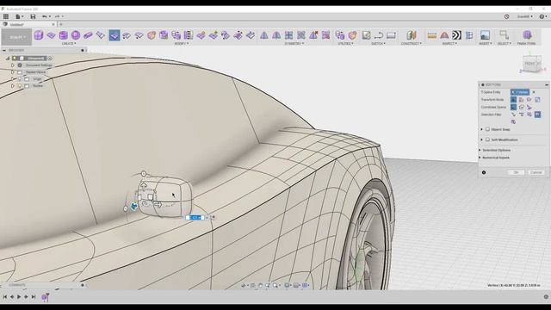This screenshot has height=310, width=551.
Task: Open the Measure inspect tool
Action: (x=432, y=35)
